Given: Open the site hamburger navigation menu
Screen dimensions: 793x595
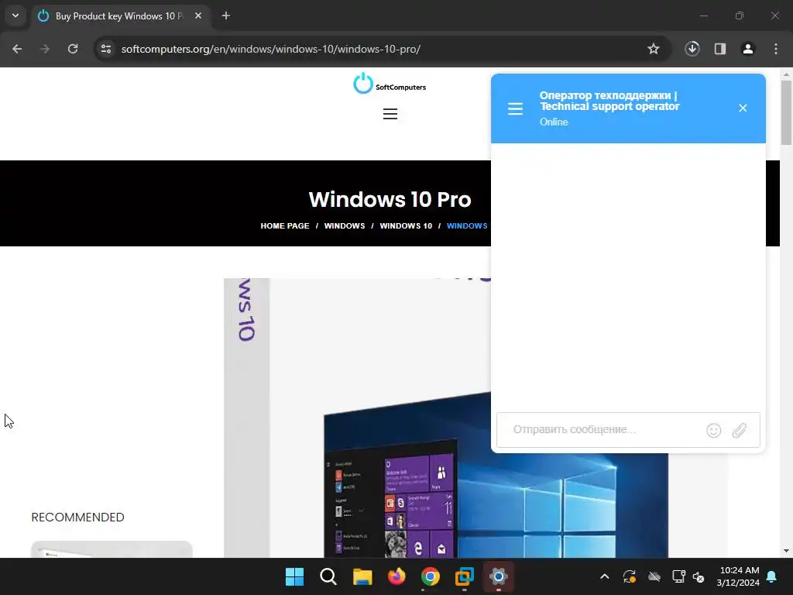Looking at the screenshot, I should point(390,114).
